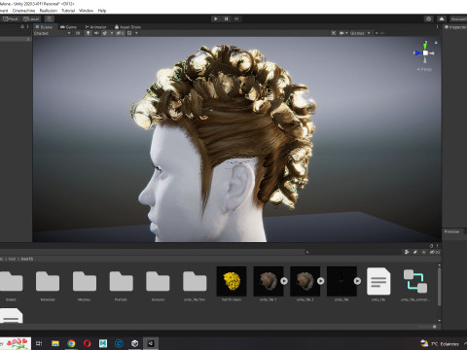Image resolution: width=467 pixels, height=350 pixels.
Task: Toggle scene visibility hidden-objects counter
Action: pyautogui.click(x=120, y=33)
